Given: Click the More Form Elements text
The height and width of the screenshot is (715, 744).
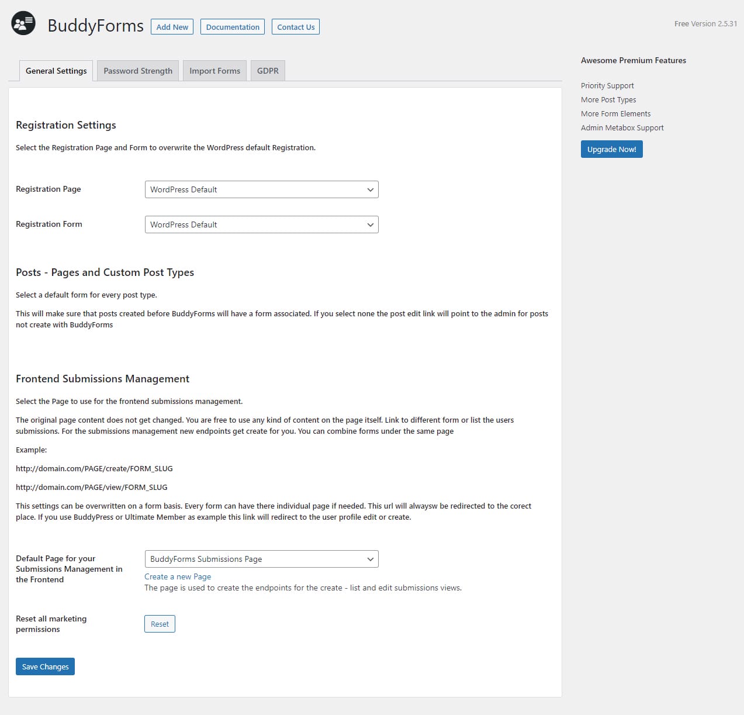Looking at the screenshot, I should tap(615, 113).
